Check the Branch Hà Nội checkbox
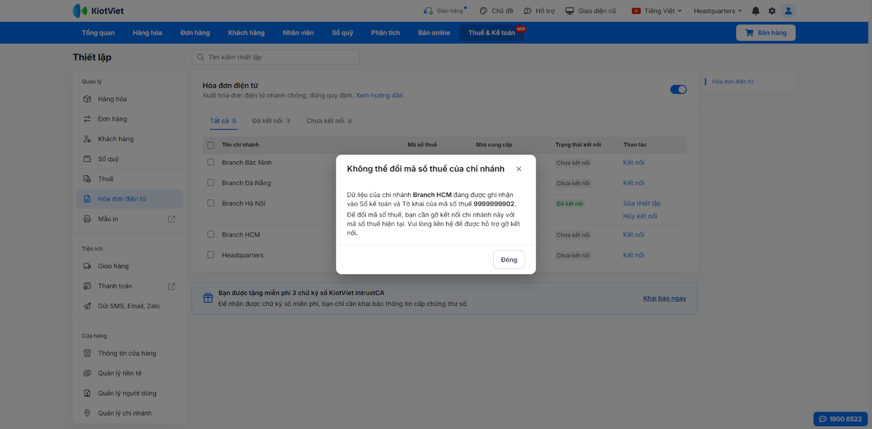 click(211, 203)
